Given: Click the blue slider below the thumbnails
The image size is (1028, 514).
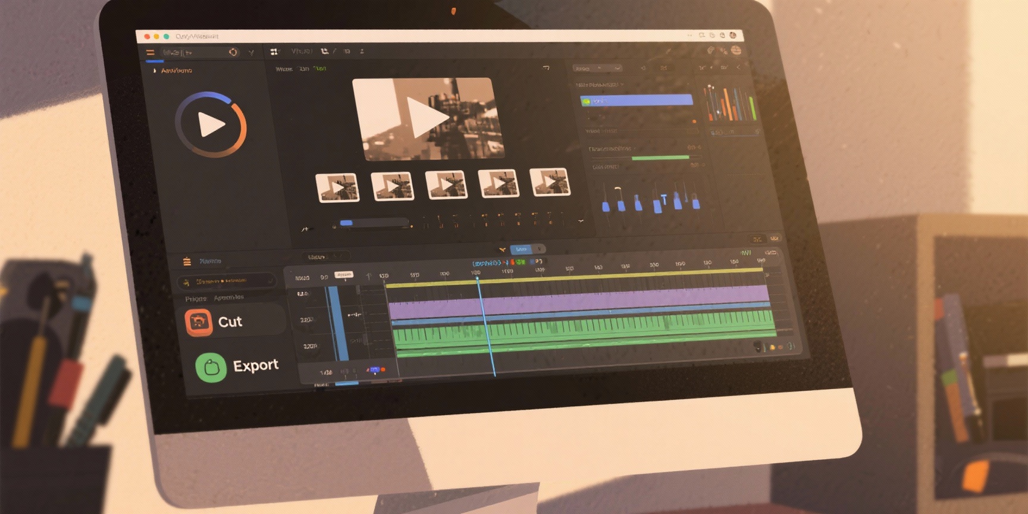Looking at the screenshot, I should click(346, 223).
